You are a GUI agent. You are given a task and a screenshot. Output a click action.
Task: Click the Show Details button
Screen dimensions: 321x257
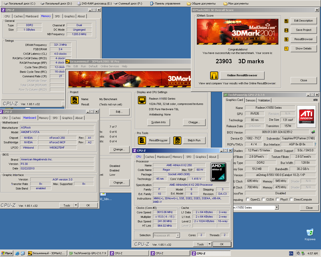[x=303, y=49]
